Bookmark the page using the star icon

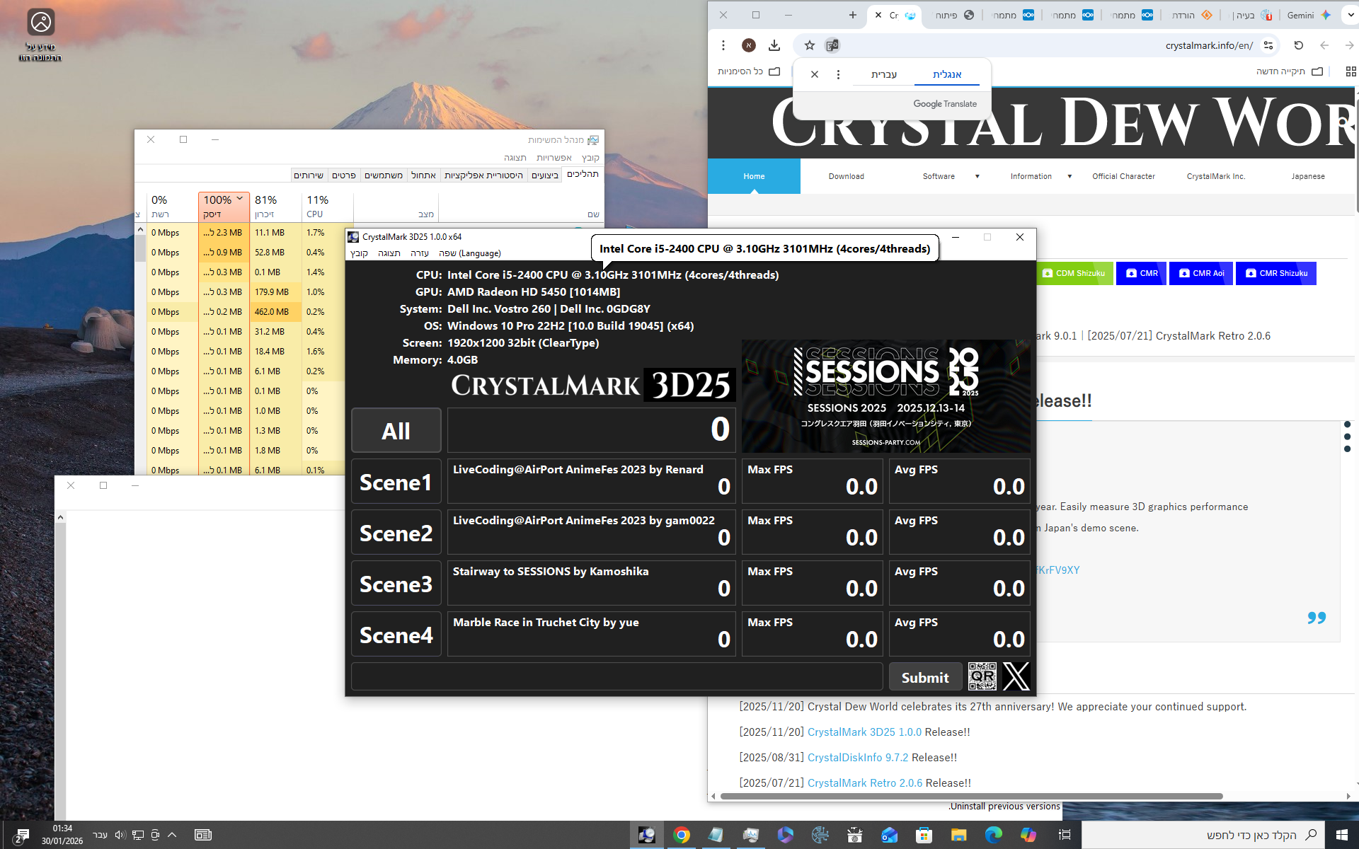[809, 45]
